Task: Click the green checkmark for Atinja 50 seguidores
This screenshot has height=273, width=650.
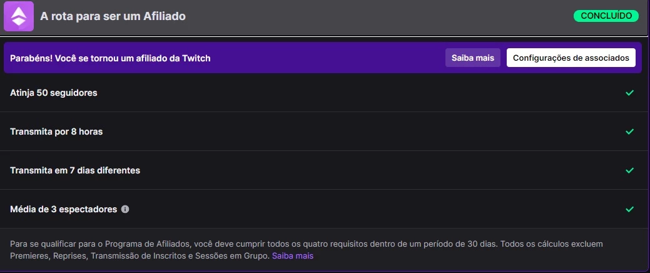Action: pos(629,93)
